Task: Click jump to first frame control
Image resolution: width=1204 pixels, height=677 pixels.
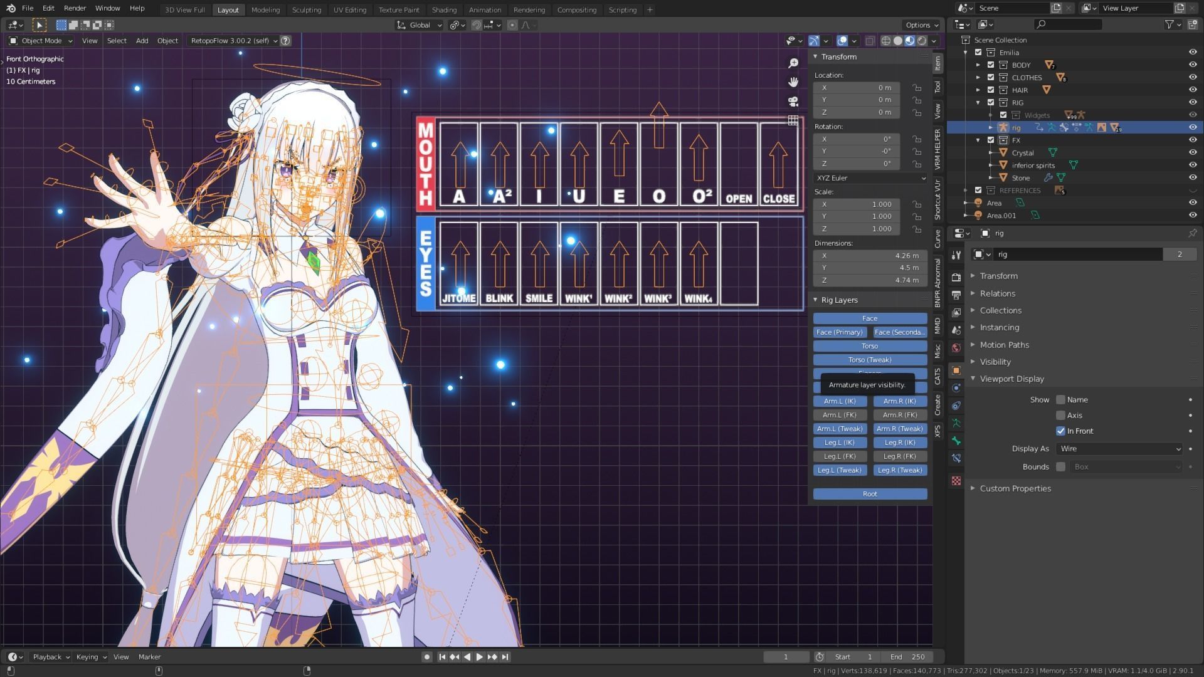Action: 442,657
